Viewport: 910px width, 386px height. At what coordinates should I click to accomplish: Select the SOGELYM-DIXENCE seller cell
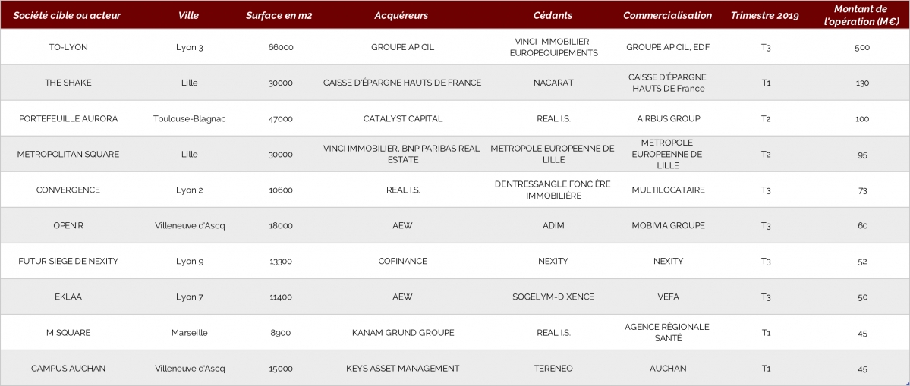[553, 297]
